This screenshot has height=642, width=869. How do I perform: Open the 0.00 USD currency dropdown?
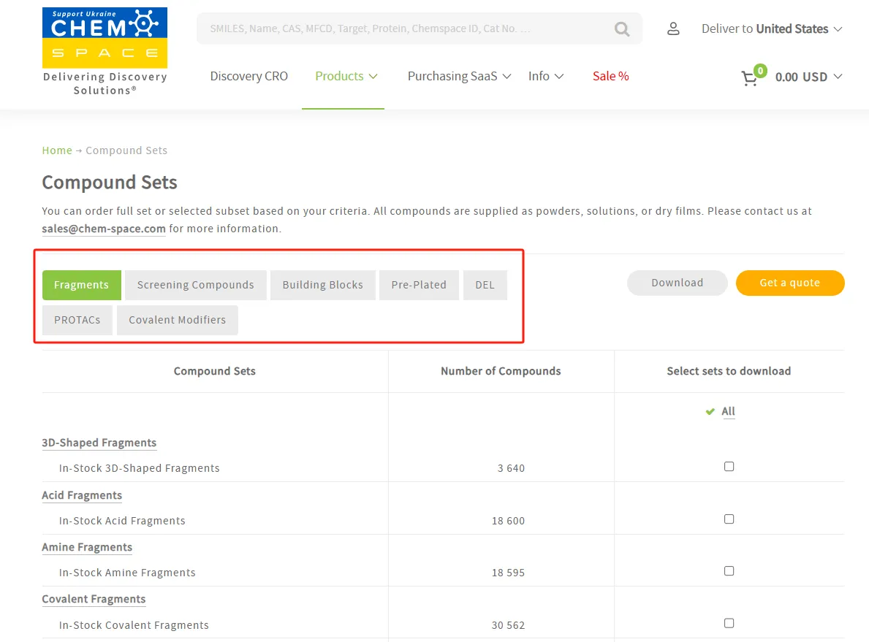(808, 77)
